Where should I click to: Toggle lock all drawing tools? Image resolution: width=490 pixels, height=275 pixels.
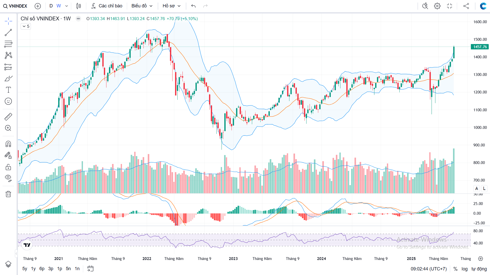click(x=8, y=167)
